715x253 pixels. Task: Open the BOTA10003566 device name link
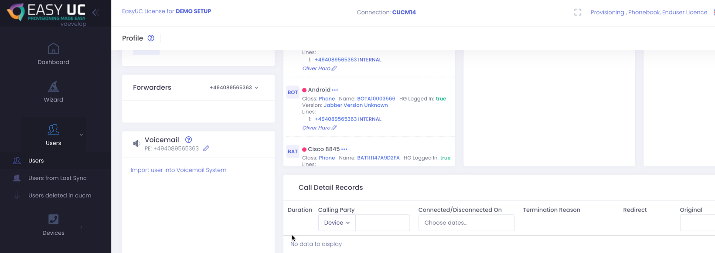click(376, 99)
